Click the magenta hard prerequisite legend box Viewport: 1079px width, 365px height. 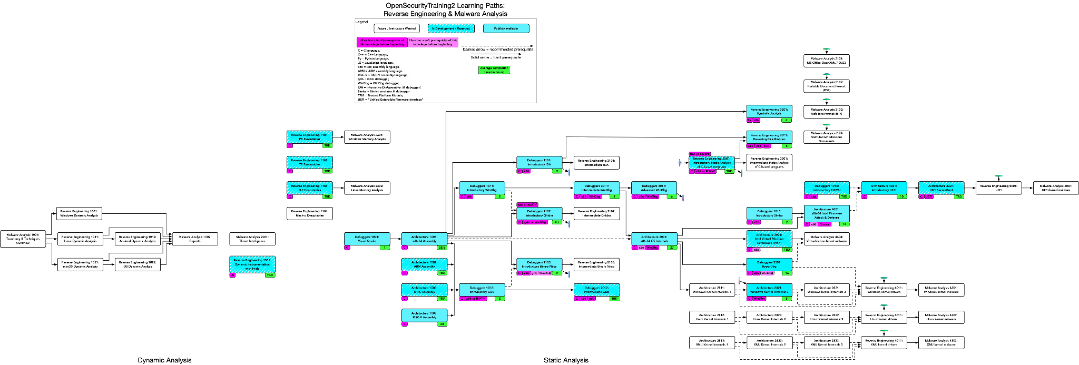coord(382,42)
